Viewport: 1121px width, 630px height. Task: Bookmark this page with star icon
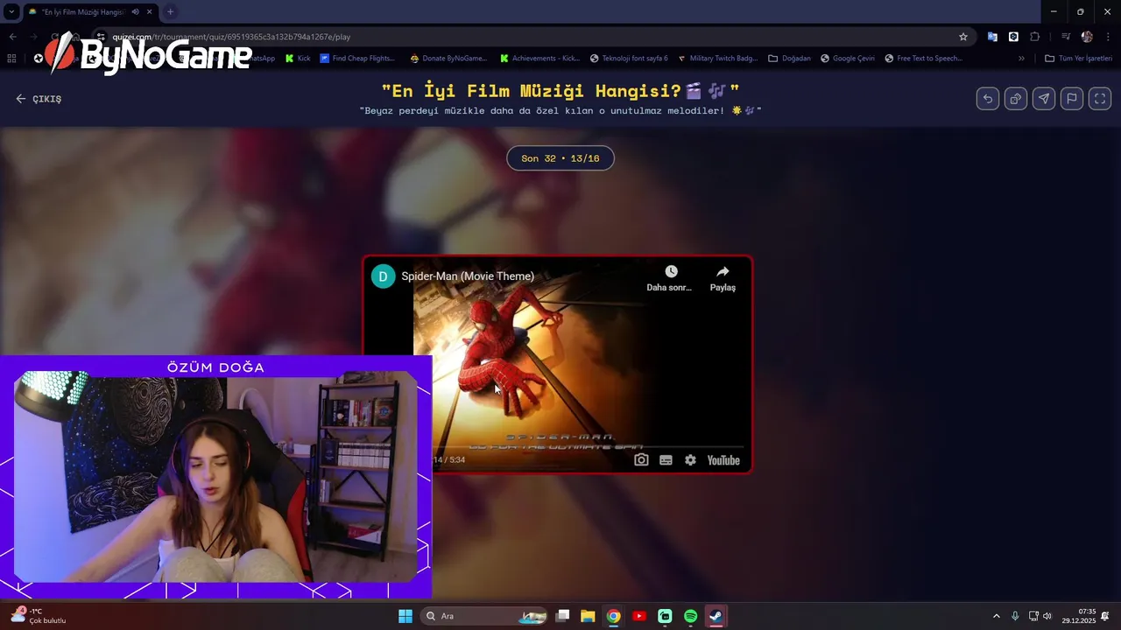tap(963, 37)
